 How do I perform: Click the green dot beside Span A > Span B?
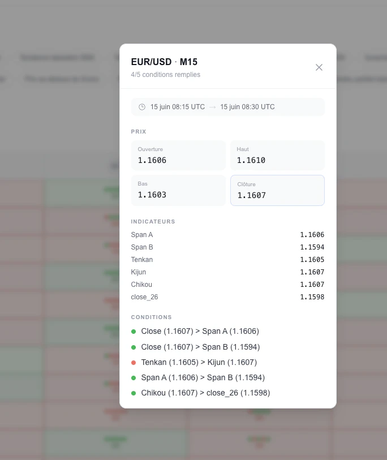[x=134, y=378]
